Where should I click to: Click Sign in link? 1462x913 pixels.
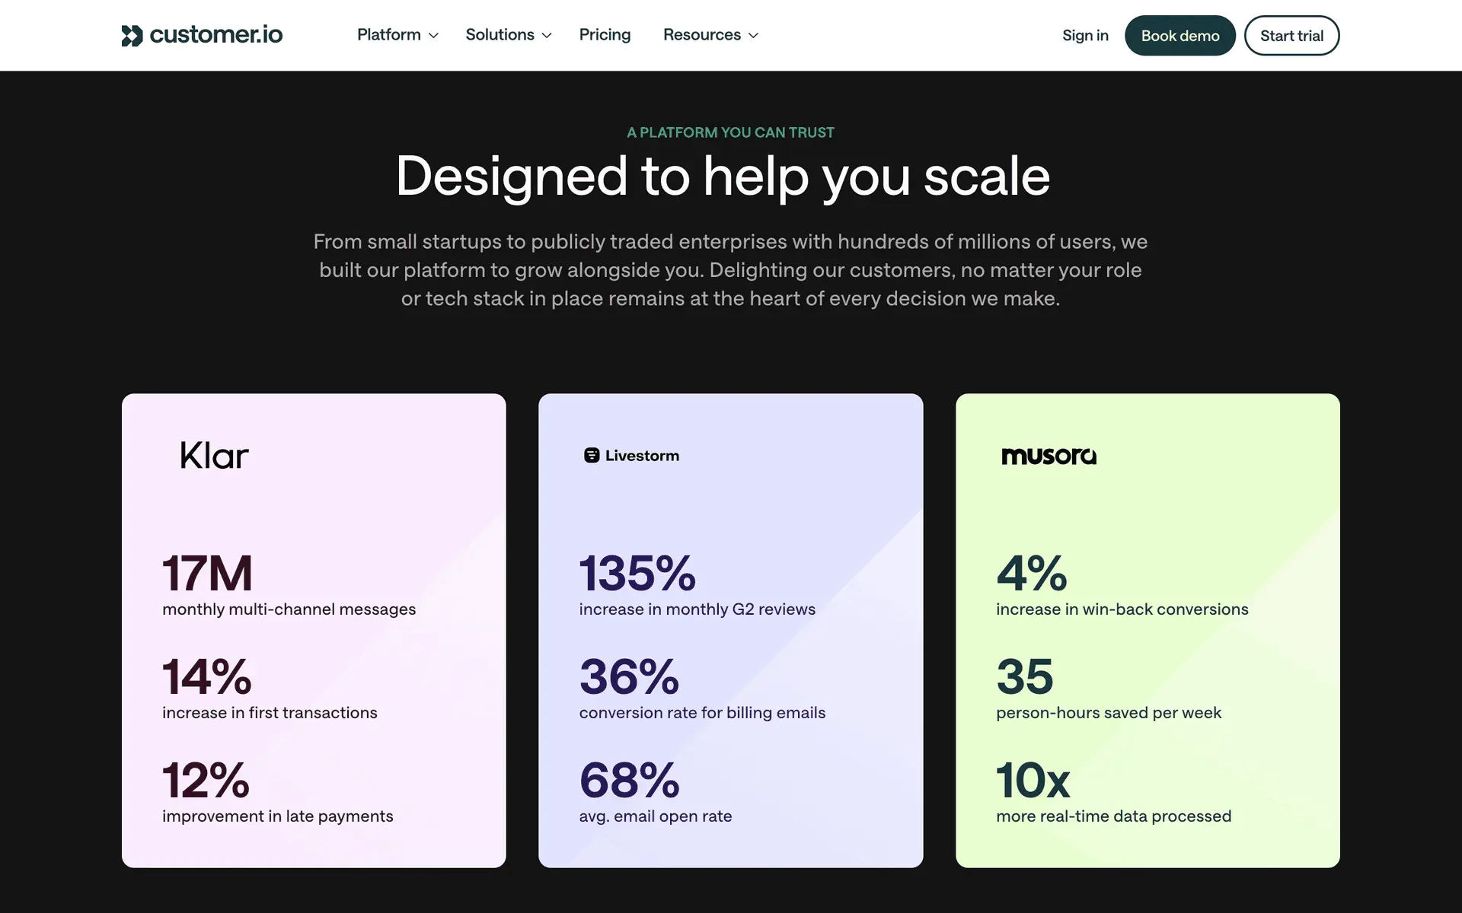click(1085, 36)
